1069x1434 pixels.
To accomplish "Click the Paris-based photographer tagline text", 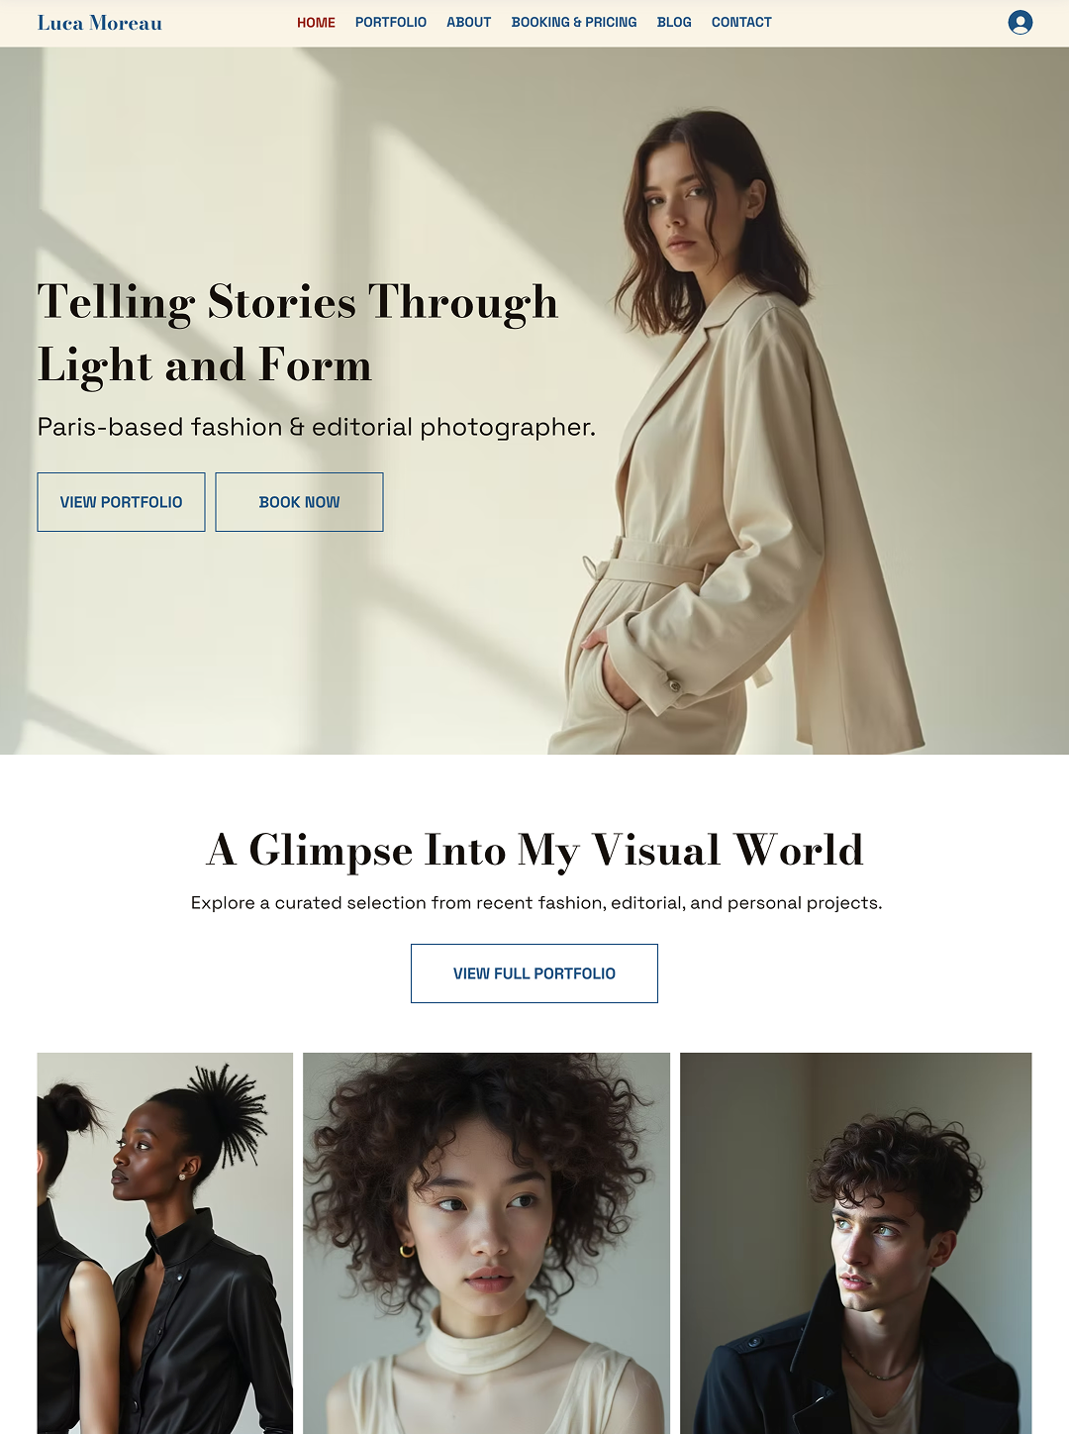I will pyautogui.click(x=317, y=427).
